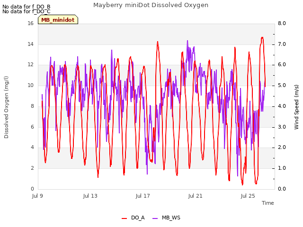Click the Dissolved Oxygen (mg/l) axis title

6,107
